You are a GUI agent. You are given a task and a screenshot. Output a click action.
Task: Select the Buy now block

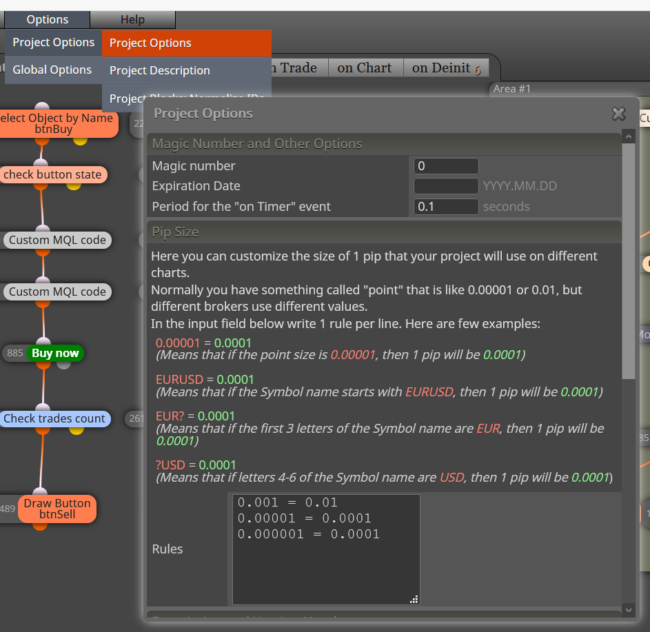[55, 353]
